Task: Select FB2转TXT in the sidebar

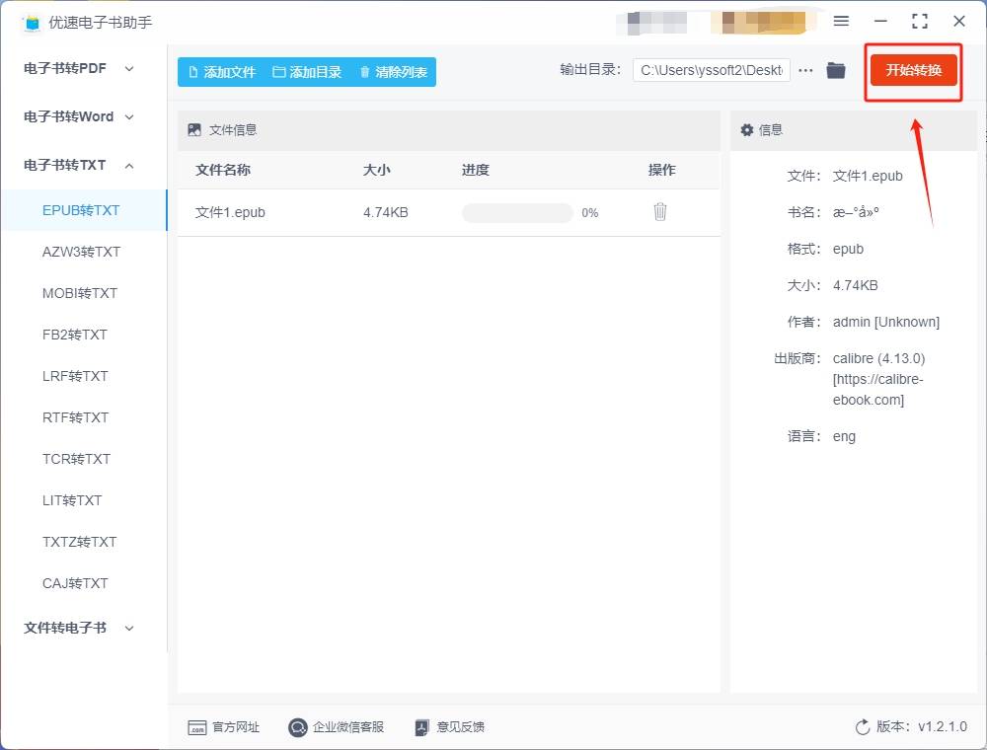Action: click(75, 335)
